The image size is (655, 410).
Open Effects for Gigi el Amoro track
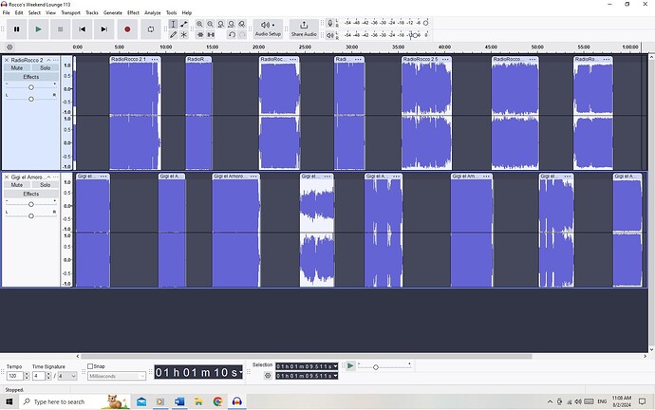pyautogui.click(x=31, y=194)
